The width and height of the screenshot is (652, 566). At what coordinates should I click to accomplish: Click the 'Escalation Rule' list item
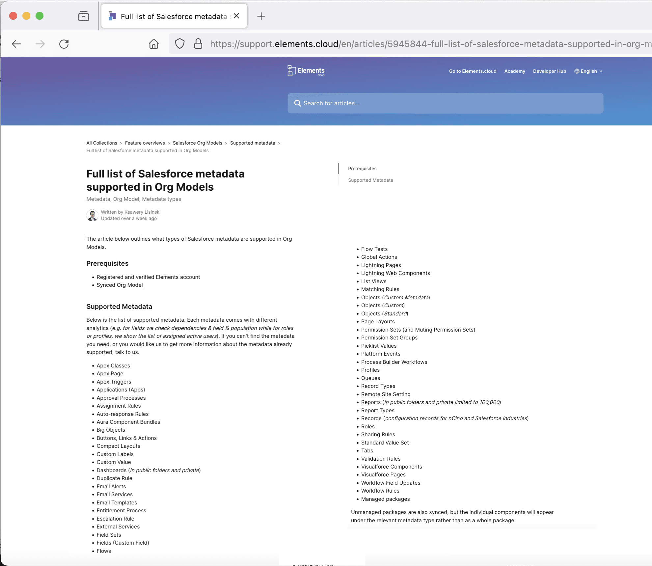point(115,519)
